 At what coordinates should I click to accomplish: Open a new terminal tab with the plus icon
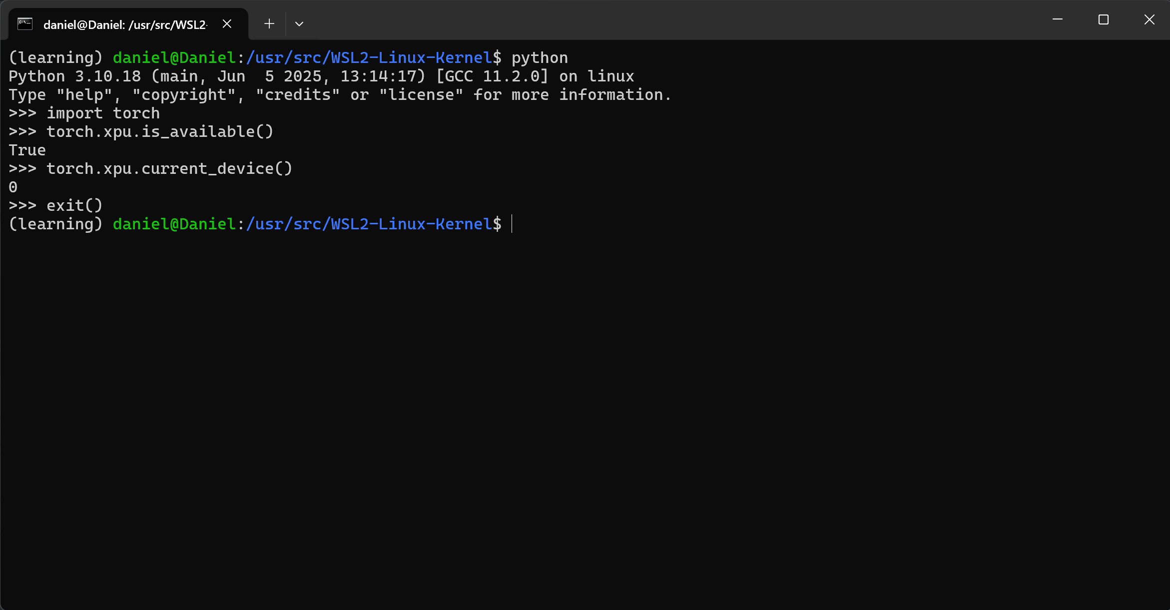point(269,23)
